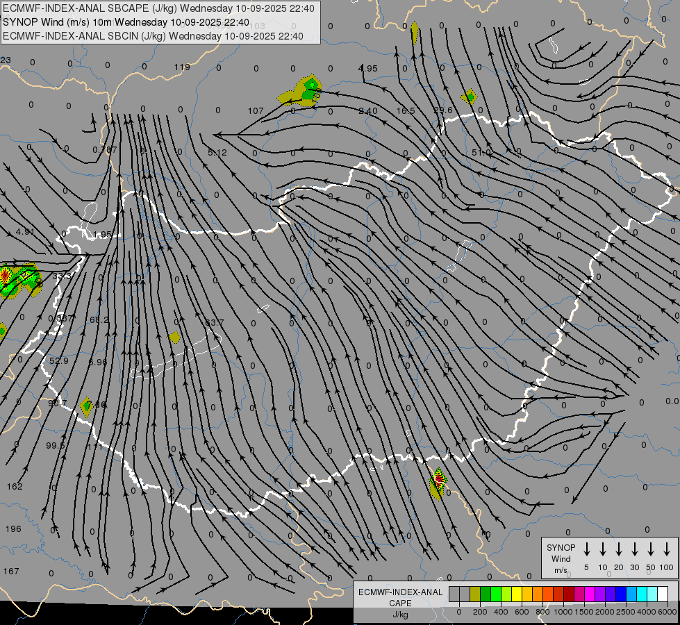
Task: Click the dark blue 2500 J/kg CAPE swatch
Action: point(621,594)
